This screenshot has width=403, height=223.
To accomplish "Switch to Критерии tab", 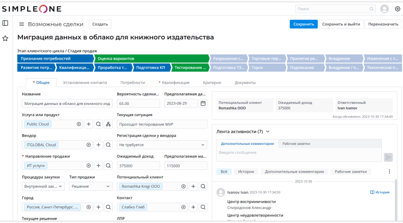I will (x=212, y=83).
